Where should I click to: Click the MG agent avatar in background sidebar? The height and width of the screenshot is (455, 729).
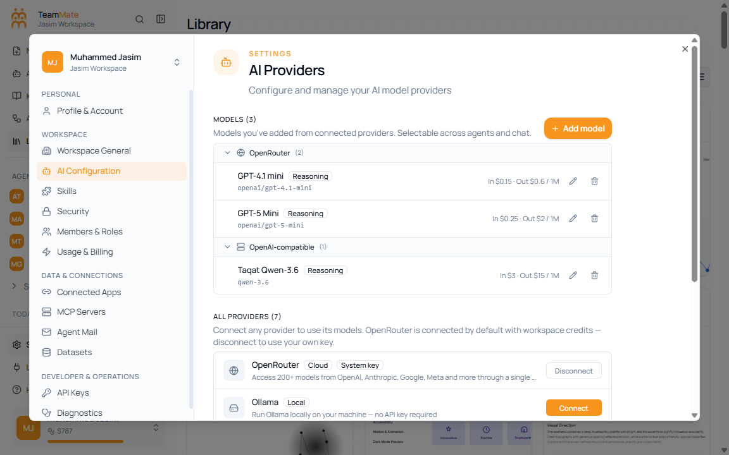[16, 264]
